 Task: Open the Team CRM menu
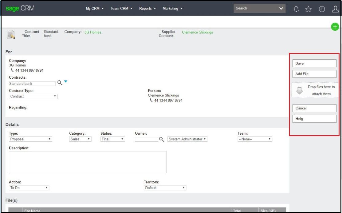[x=121, y=9]
